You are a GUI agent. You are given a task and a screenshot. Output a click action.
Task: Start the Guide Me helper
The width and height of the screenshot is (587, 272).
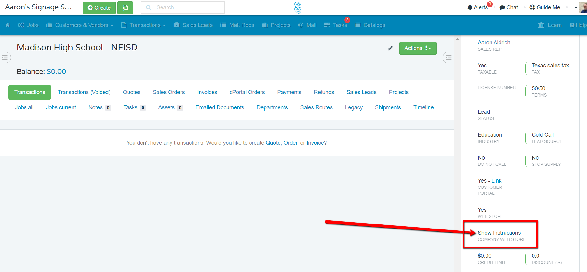tap(545, 7)
